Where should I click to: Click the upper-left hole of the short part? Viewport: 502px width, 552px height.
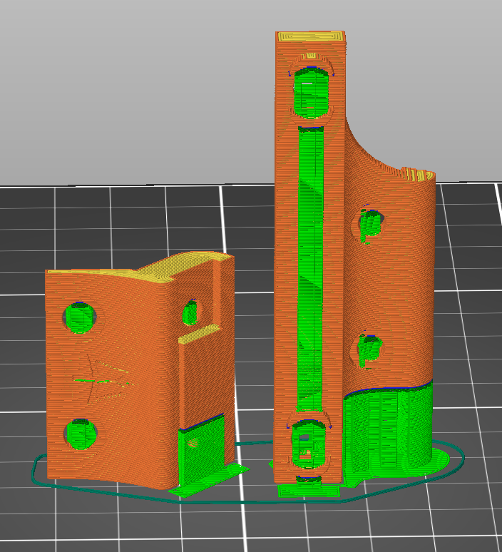point(80,317)
